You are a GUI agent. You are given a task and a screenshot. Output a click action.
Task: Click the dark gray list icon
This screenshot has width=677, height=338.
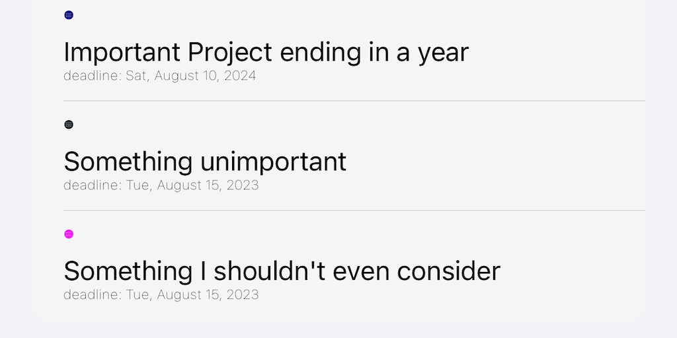69,125
